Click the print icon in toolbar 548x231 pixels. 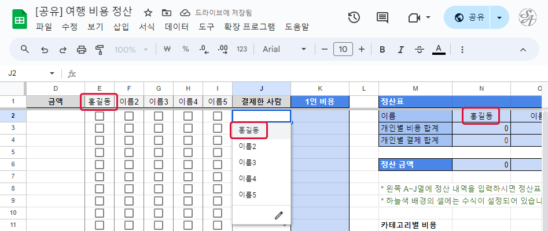(82, 50)
